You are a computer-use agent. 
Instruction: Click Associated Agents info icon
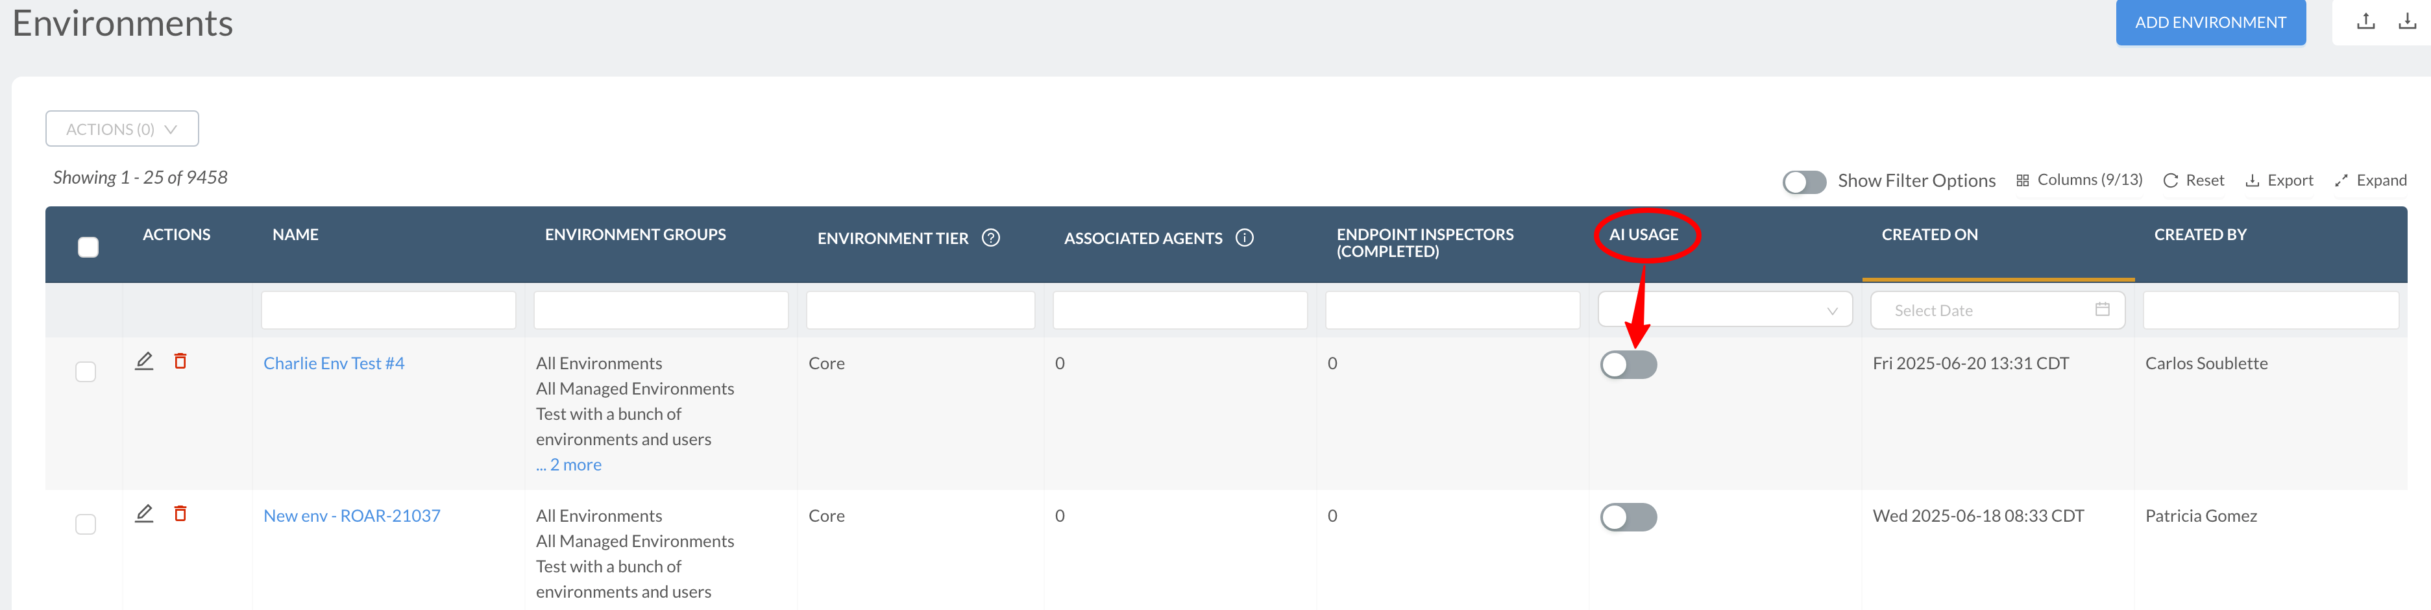pyautogui.click(x=1244, y=238)
